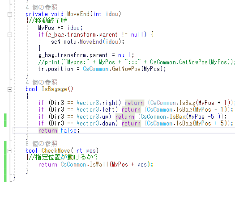Collapse the IsBagage method outline box
Viewport: 235px width, 213px height.
tap(10, 89)
